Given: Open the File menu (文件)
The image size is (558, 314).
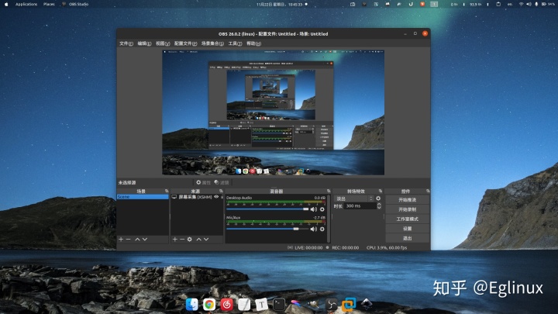Looking at the screenshot, I should (x=126, y=43).
